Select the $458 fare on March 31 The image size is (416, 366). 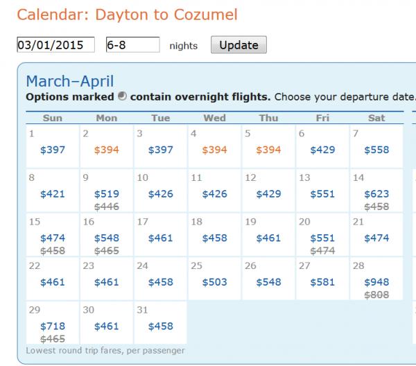[161, 326]
